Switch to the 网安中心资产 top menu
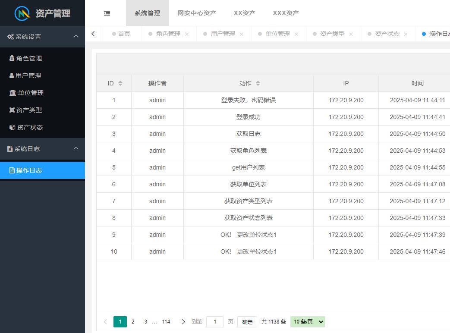The width and height of the screenshot is (450, 333). [x=197, y=13]
